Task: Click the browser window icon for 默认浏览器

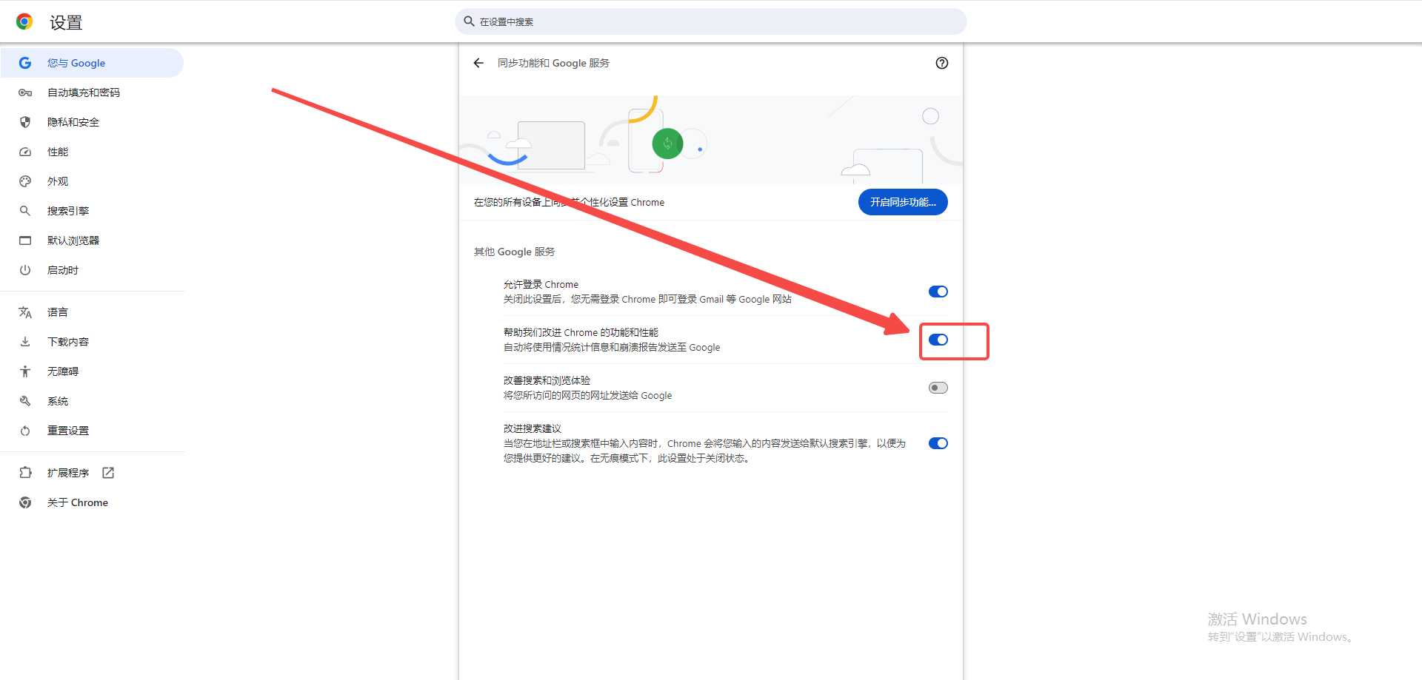Action: tap(25, 240)
